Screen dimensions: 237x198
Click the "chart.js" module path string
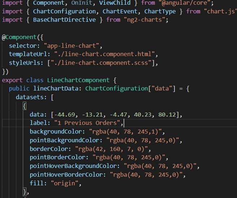pos(220,11)
